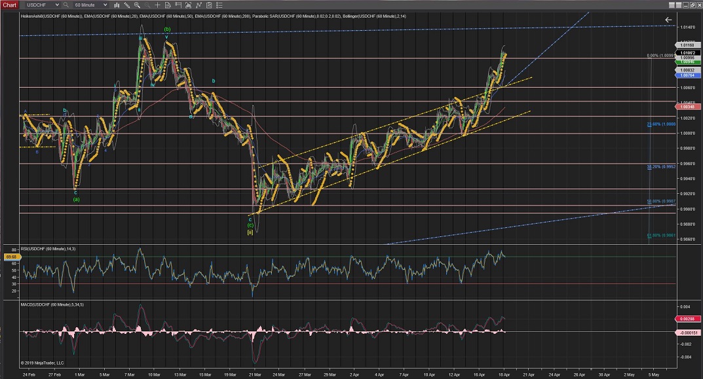Click the instrument search magnifier icon

point(66,5)
